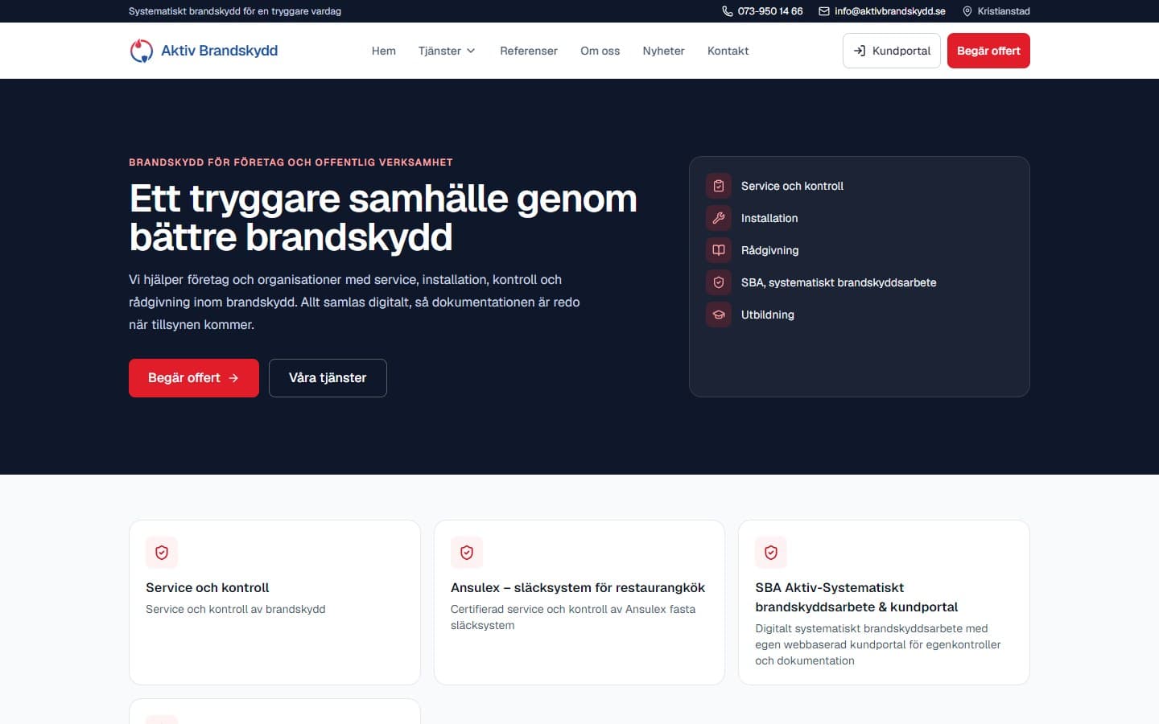
Task: Open the Hem menu item
Action: coord(384,51)
